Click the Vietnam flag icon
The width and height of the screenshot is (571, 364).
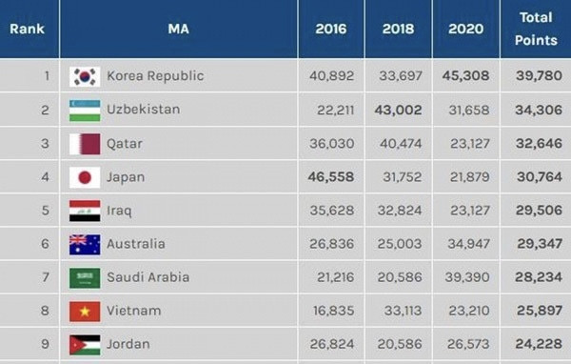click(85, 312)
